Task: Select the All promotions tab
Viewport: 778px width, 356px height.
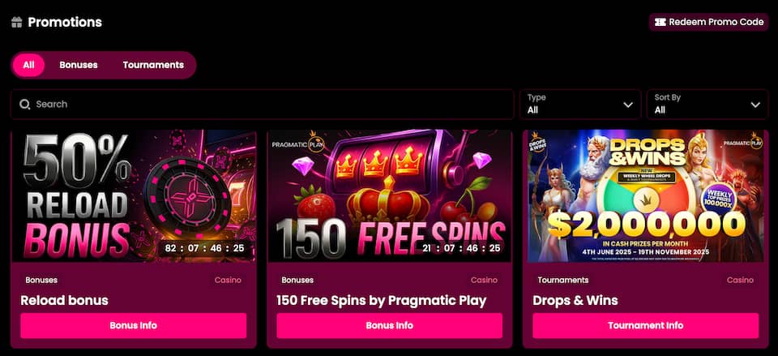Action: point(29,65)
